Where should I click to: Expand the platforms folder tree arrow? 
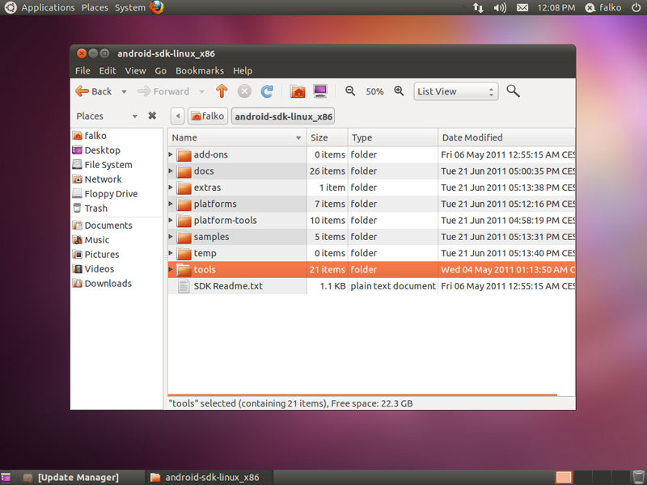(x=171, y=205)
